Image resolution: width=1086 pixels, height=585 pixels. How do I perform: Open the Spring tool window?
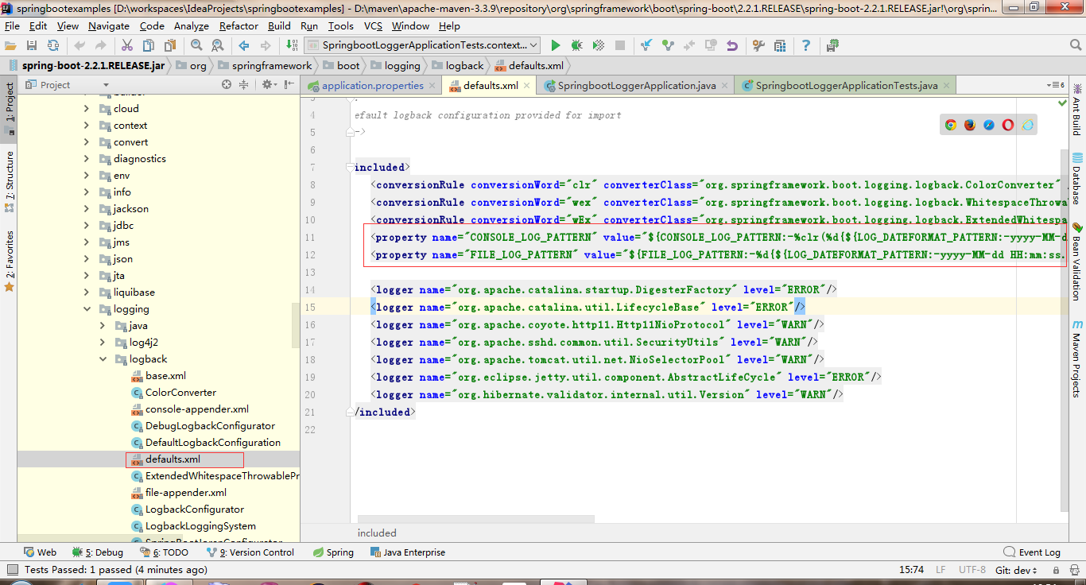coord(332,552)
